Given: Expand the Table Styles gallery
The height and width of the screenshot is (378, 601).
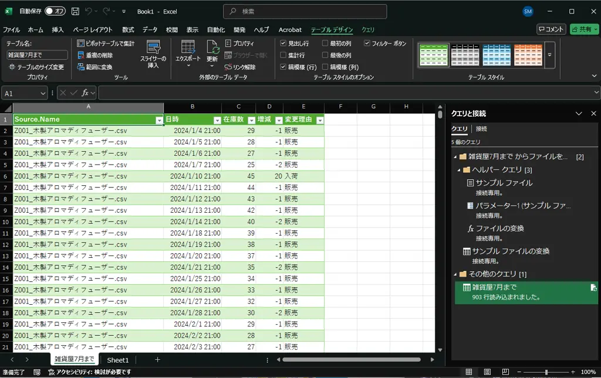Looking at the screenshot, I should click(549, 55).
